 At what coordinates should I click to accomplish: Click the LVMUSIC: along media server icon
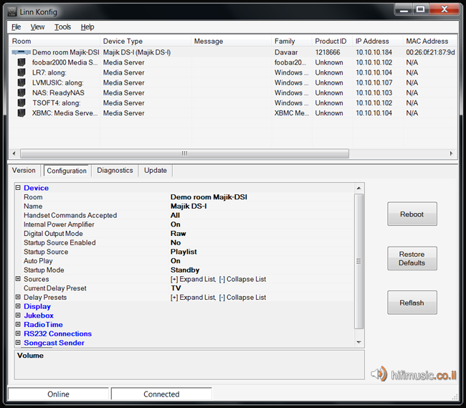[22, 82]
